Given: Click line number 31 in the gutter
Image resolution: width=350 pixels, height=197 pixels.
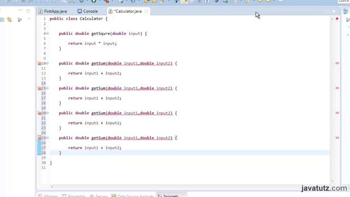Looking at the screenshot, I should point(43,168).
